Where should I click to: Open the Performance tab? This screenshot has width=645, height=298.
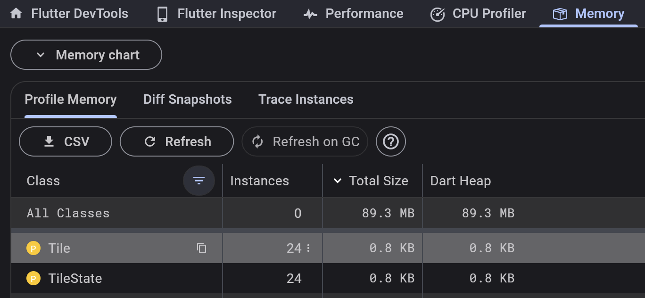tap(354, 14)
